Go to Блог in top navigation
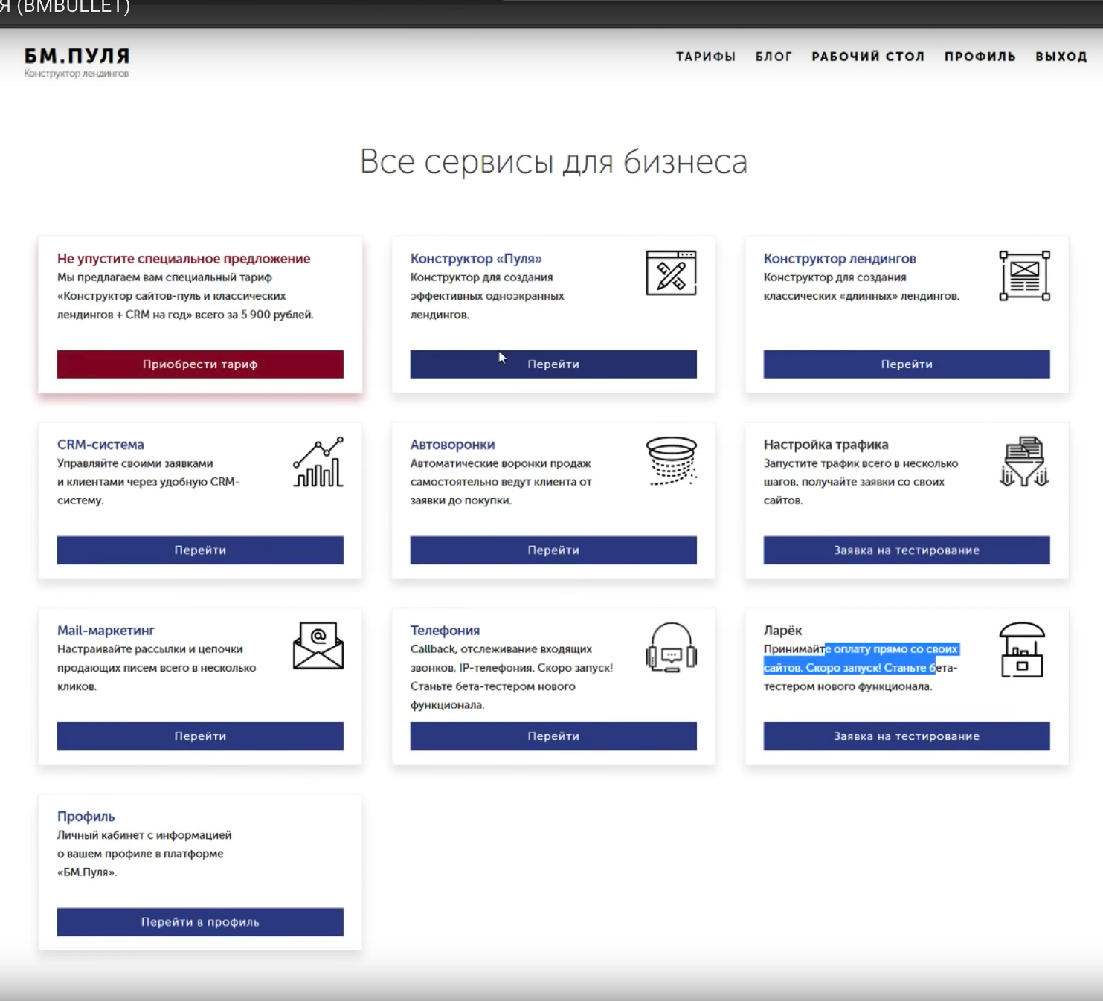1103x1001 pixels. (x=774, y=57)
